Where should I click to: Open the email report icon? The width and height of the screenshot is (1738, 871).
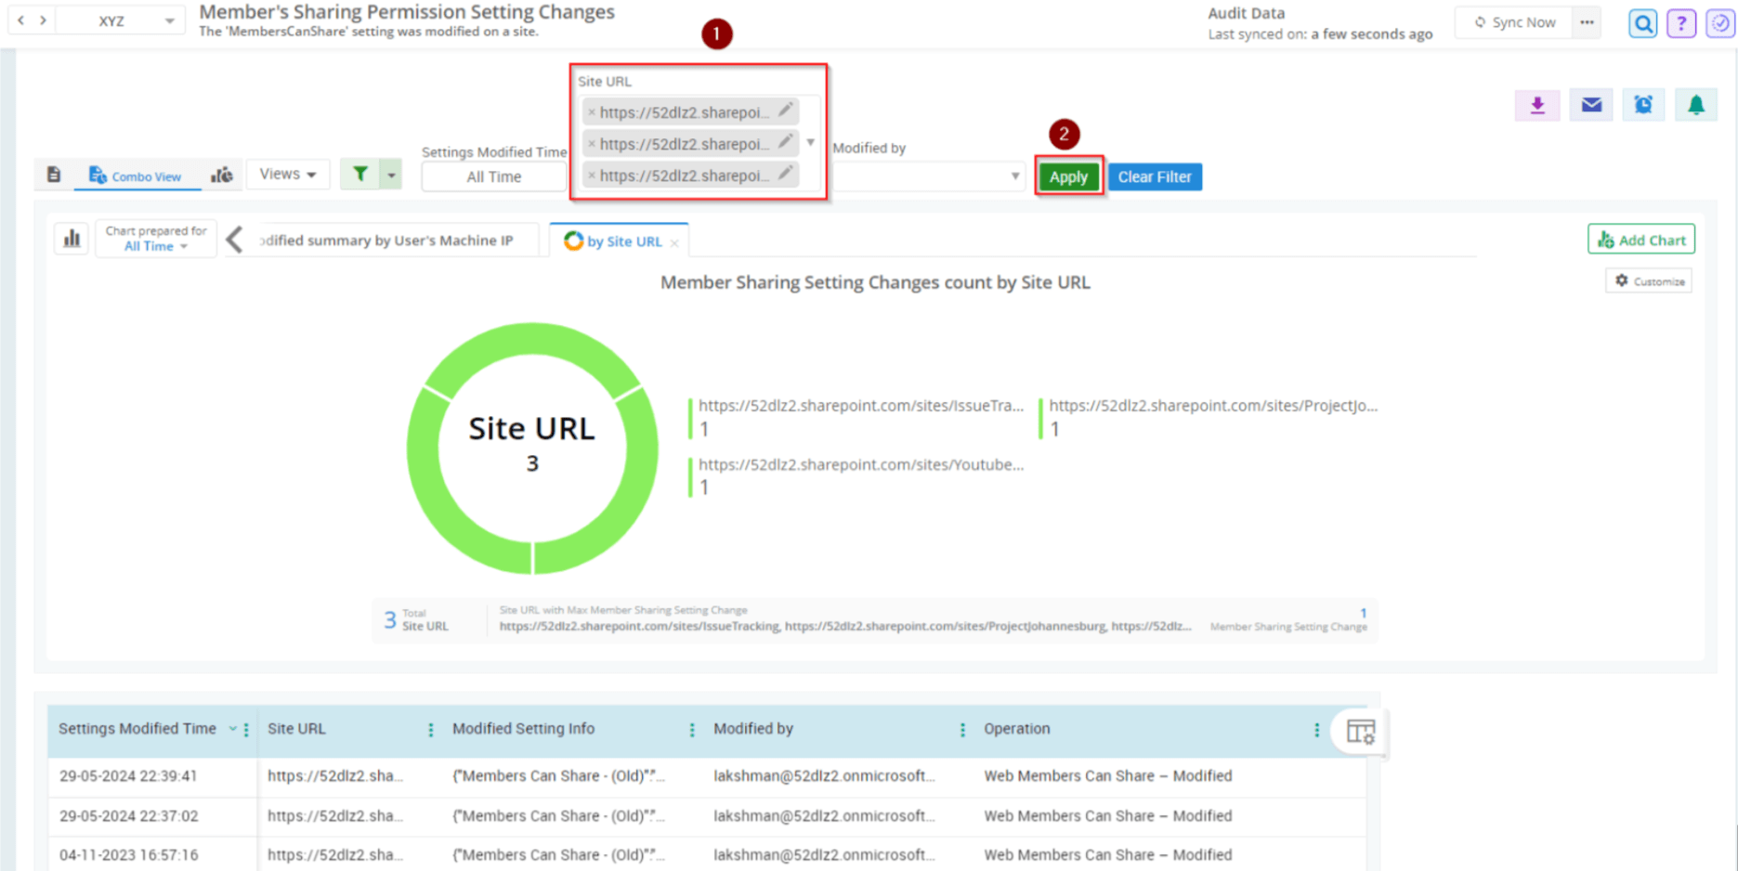coord(1590,105)
